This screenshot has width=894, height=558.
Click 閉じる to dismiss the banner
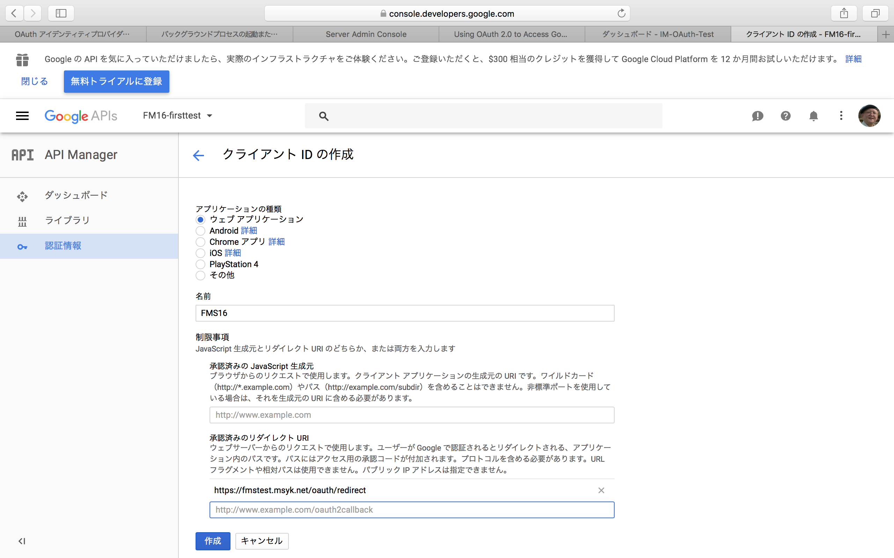click(34, 82)
